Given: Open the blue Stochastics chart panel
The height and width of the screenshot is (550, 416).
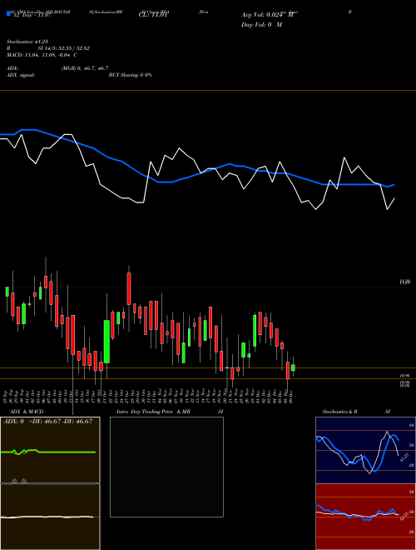Looking at the screenshot, I should [x=365, y=450].
